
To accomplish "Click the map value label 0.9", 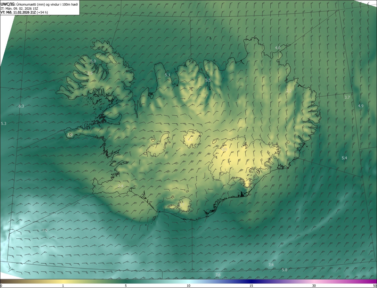I will [x=224, y=150].
